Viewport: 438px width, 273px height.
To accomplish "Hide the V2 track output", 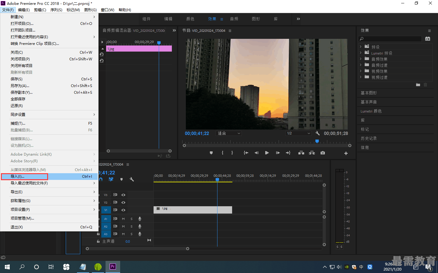I will tap(123, 202).
